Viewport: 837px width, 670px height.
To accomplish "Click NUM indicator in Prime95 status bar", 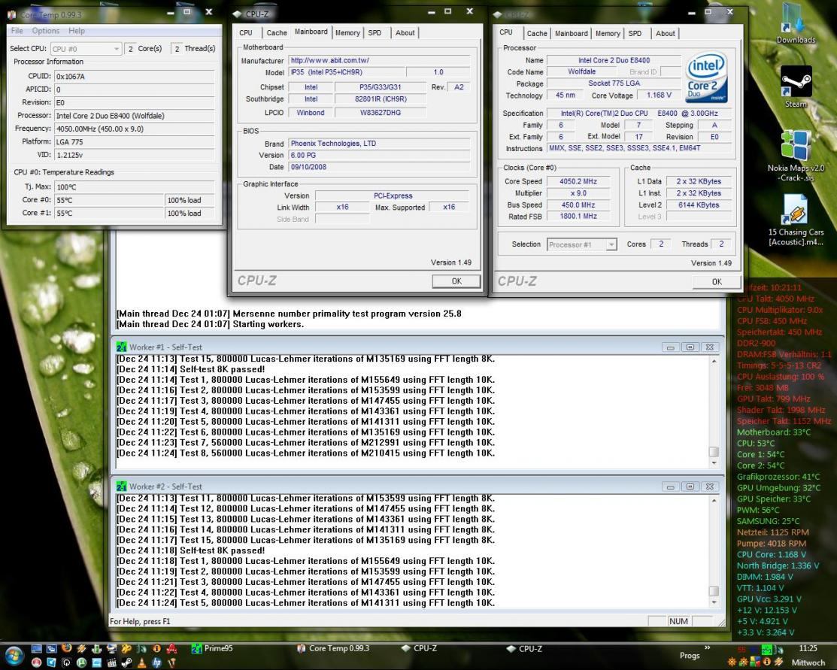I will (x=678, y=621).
